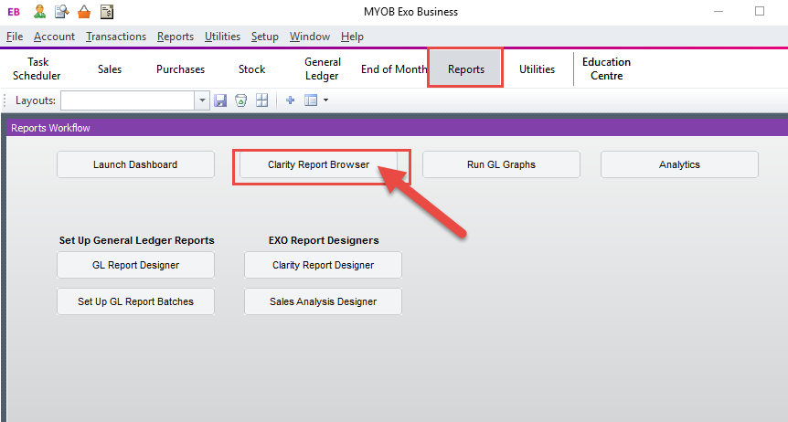Click the Launch Dashboard button

tap(135, 164)
